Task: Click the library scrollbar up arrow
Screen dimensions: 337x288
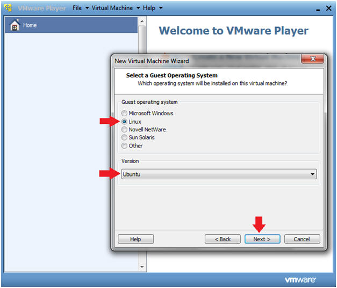Action: click(x=142, y=22)
